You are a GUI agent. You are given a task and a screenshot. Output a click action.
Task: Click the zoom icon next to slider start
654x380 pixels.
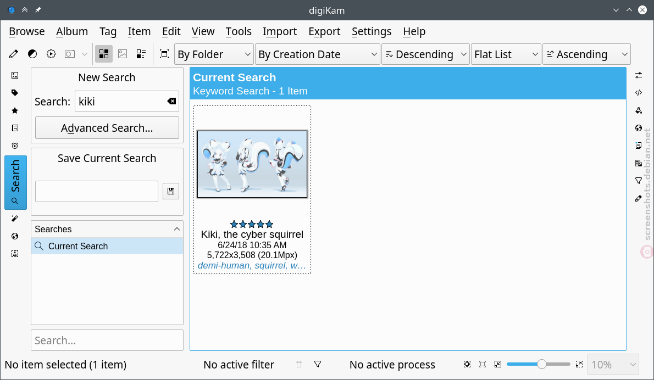click(498, 365)
